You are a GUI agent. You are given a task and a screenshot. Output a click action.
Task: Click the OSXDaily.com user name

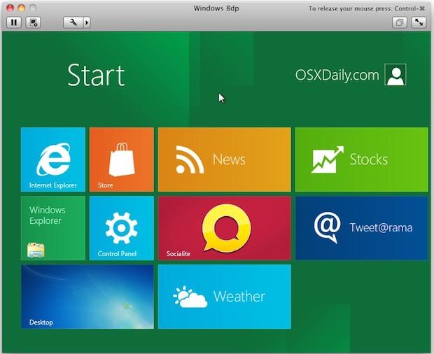[x=337, y=75]
